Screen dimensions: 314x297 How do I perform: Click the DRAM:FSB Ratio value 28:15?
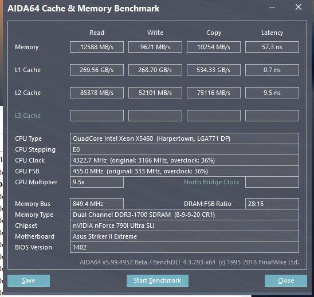(x=272, y=204)
